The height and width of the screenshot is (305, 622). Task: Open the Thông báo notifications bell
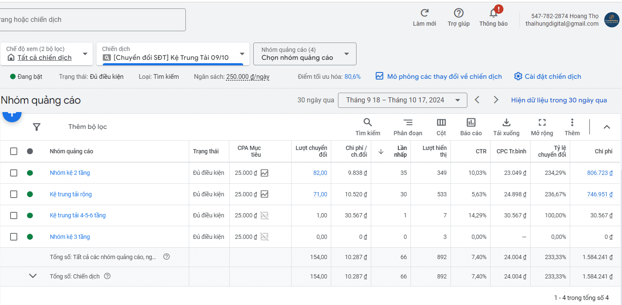[493, 13]
